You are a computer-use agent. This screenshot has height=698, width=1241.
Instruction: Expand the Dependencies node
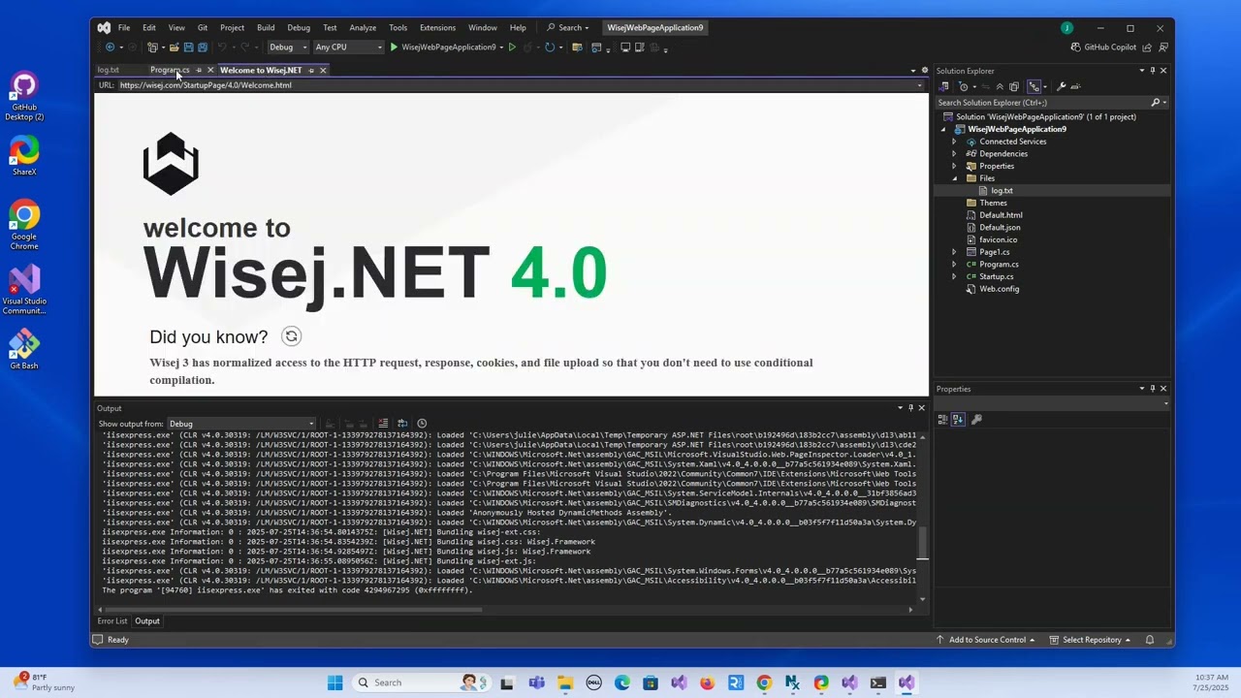954,154
